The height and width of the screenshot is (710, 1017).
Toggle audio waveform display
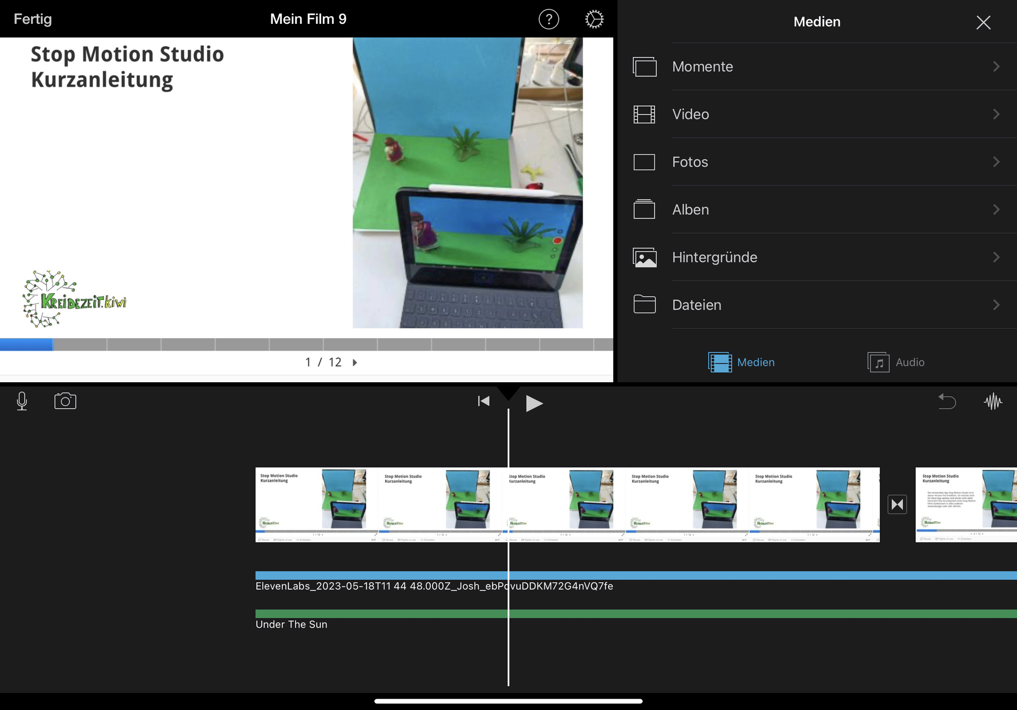[993, 402]
